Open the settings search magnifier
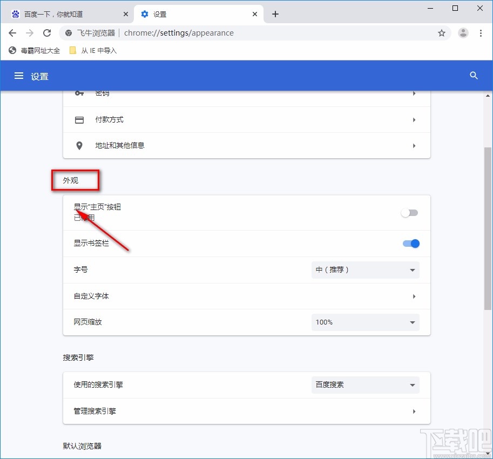493x459 pixels. point(474,76)
